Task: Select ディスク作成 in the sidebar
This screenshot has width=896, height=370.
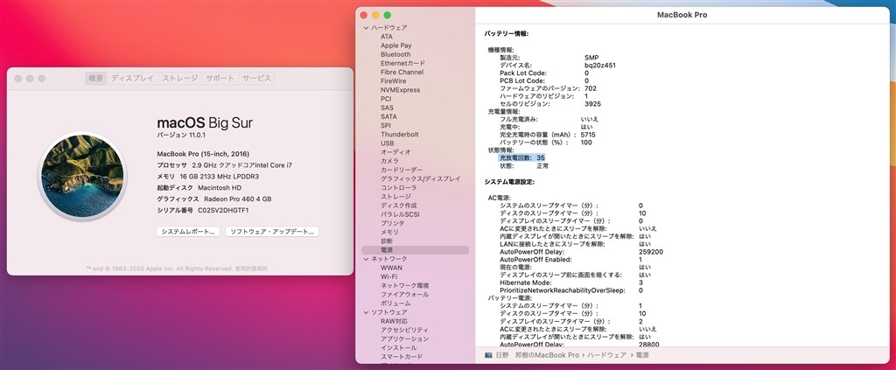Action: click(399, 206)
